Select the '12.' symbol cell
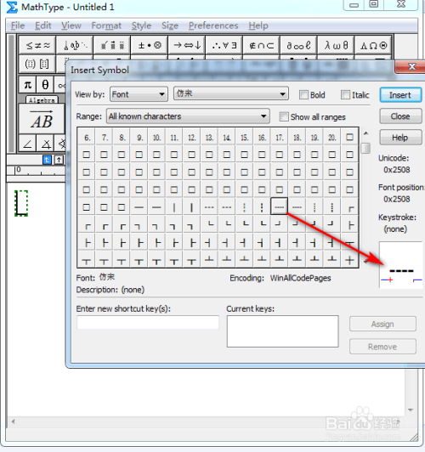 [192, 138]
